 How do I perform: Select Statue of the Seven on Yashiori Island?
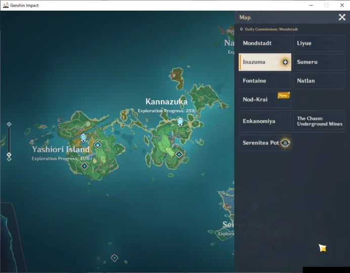pos(83,138)
